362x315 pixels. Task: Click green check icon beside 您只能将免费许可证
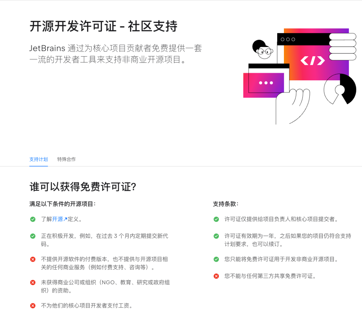click(x=216, y=259)
